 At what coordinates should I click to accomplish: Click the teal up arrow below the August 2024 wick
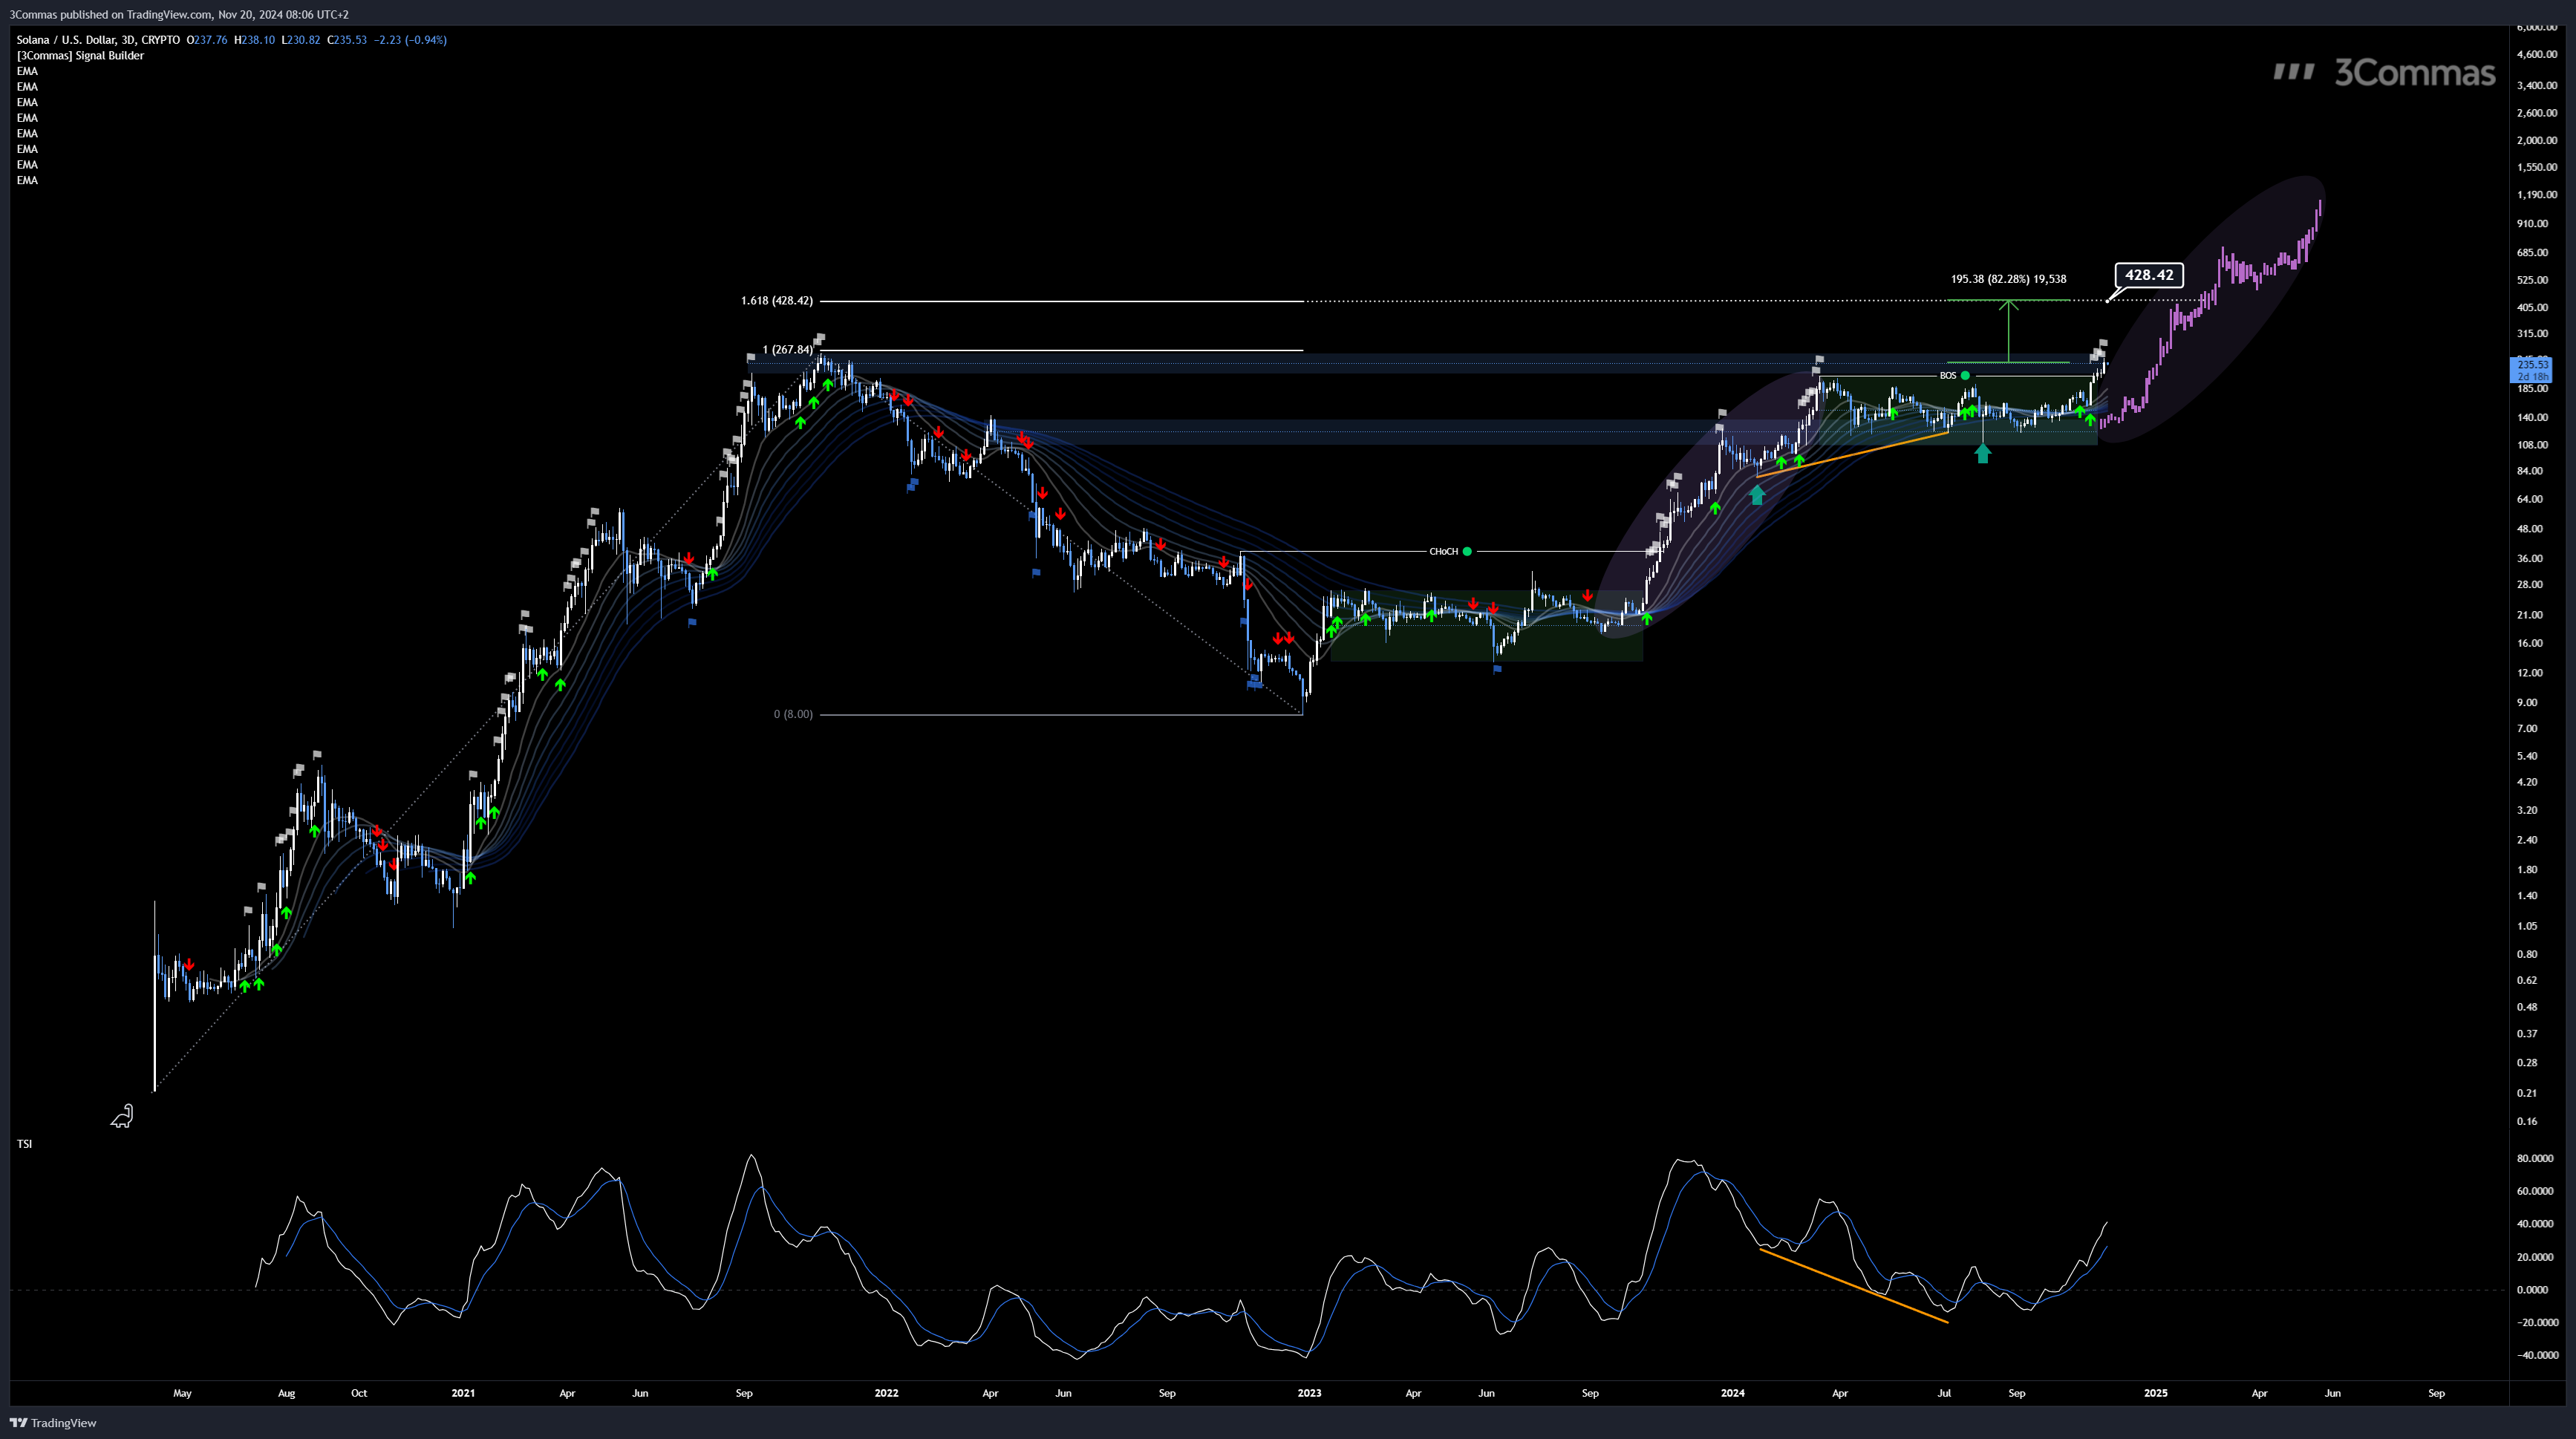pos(1982,453)
